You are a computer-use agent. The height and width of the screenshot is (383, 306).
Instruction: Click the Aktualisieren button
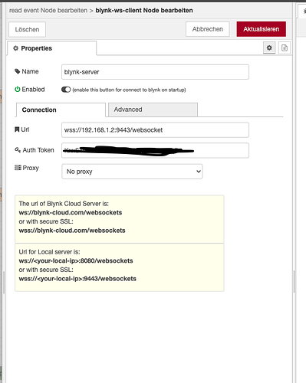pyautogui.click(x=262, y=29)
